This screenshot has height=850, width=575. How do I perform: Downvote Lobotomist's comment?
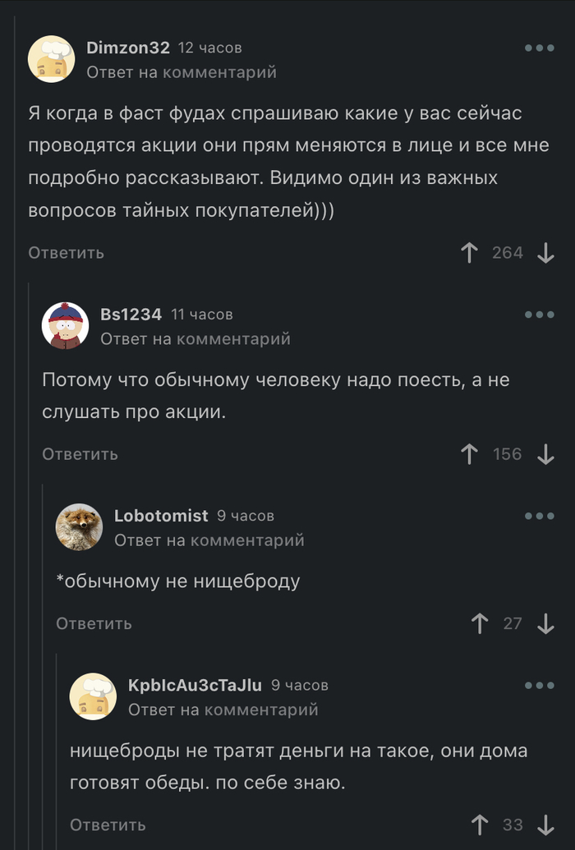[x=545, y=623]
